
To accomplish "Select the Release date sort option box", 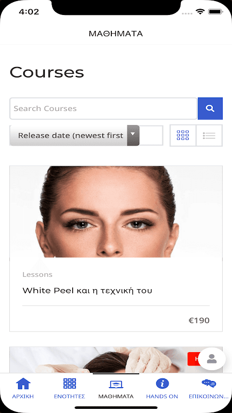I will click(74, 135).
